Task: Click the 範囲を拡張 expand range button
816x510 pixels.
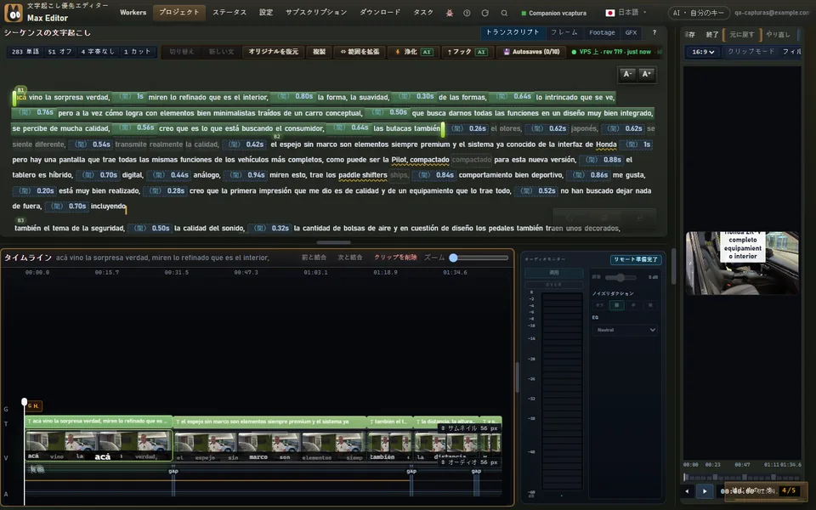Action: pos(360,52)
